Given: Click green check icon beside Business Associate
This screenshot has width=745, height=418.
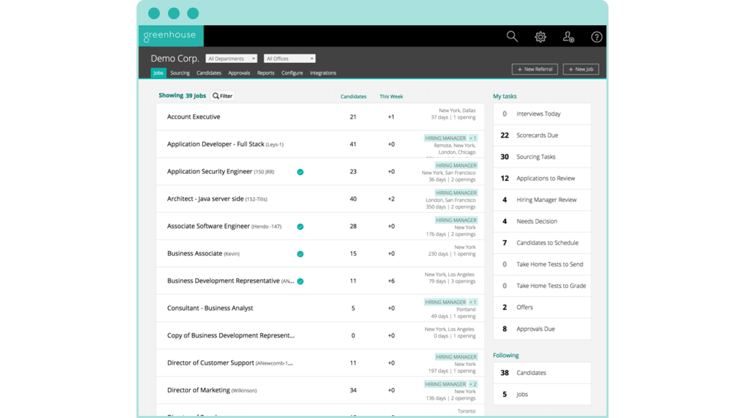Looking at the screenshot, I should (300, 254).
